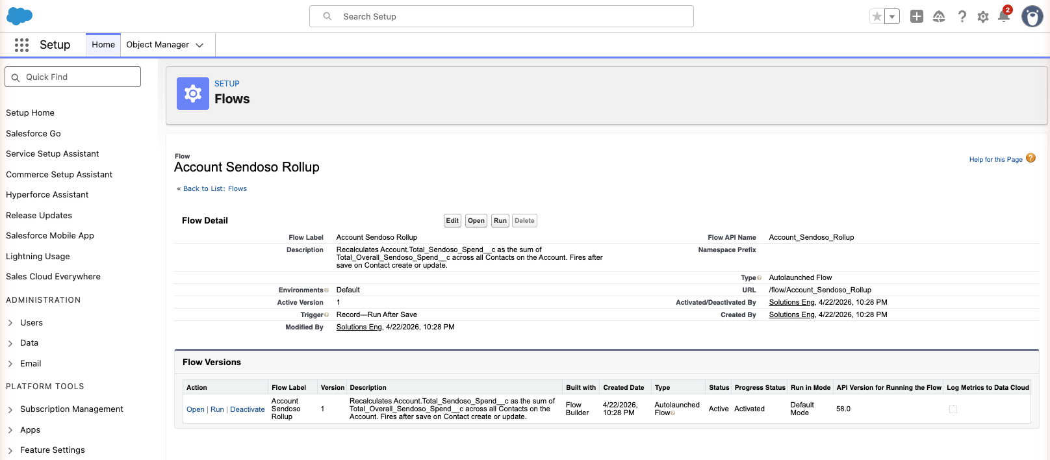Click the Open link in Flow Versions row
Viewport: 1050px width, 460px height.
pos(196,410)
